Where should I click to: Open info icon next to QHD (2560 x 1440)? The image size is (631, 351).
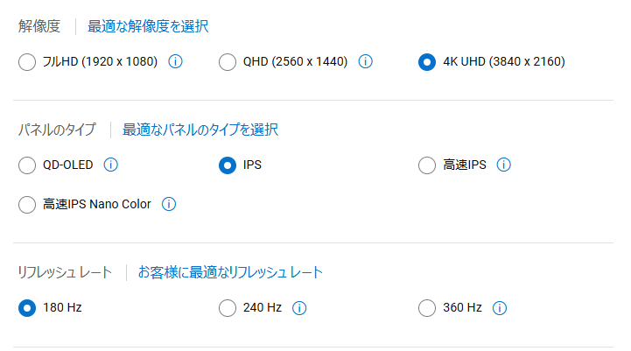365,61
